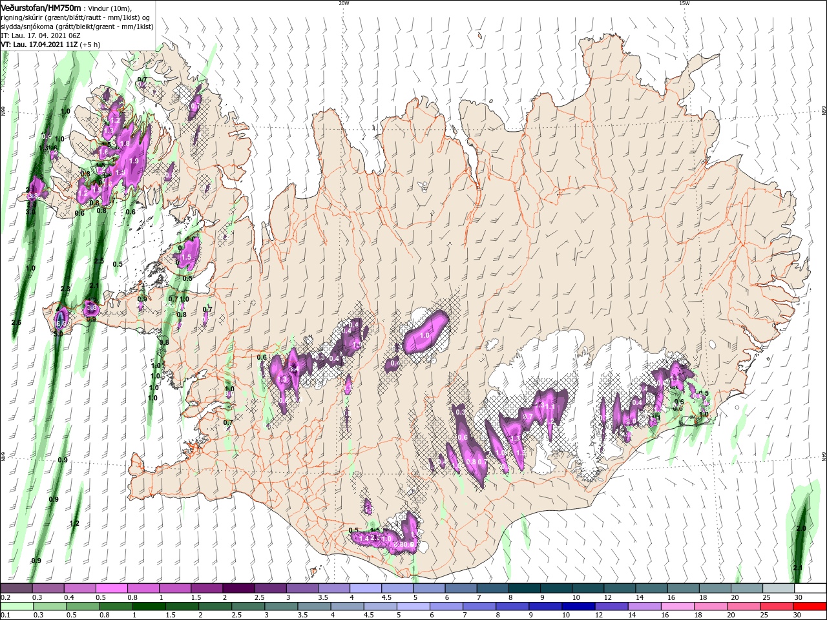Click the 15W longitude label
The height and width of the screenshot is (620, 827).
pyautogui.click(x=684, y=3)
